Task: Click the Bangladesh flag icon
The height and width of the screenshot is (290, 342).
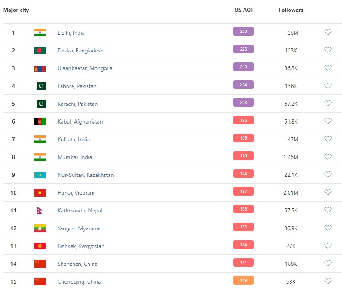Action: pos(40,50)
